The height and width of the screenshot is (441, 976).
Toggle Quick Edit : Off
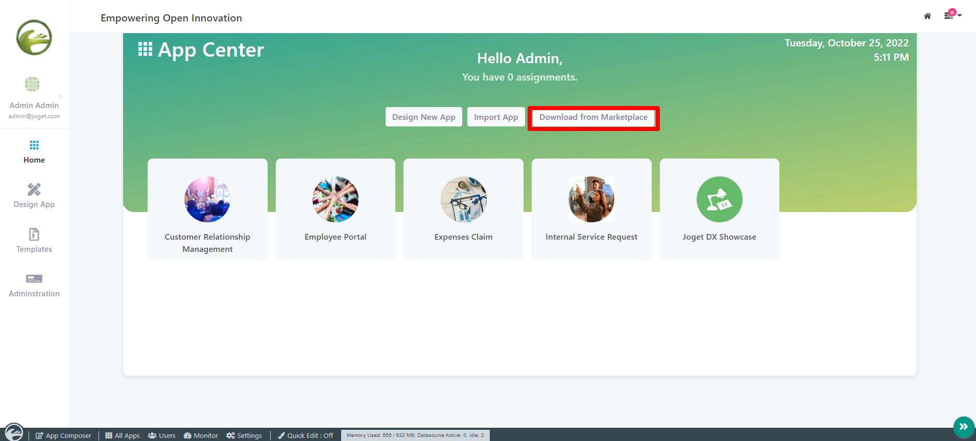pos(305,435)
